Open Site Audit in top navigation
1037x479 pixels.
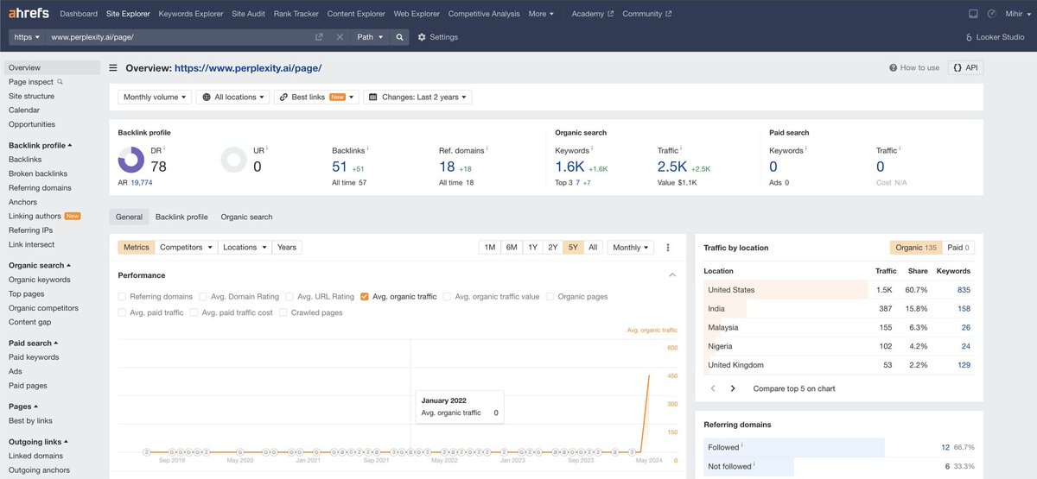[x=249, y=14]
